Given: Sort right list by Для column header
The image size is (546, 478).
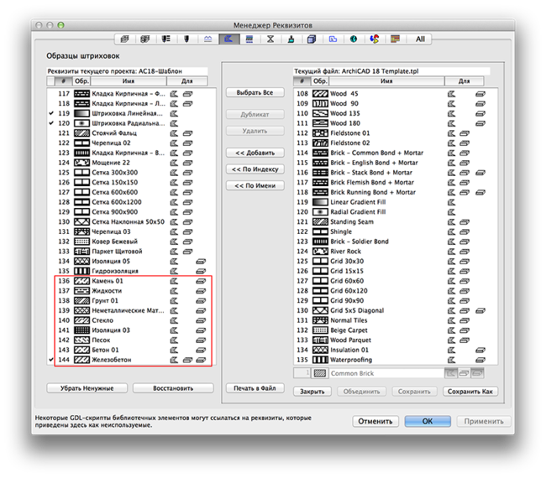Looking at the screenshot, I should pos(464,81).
